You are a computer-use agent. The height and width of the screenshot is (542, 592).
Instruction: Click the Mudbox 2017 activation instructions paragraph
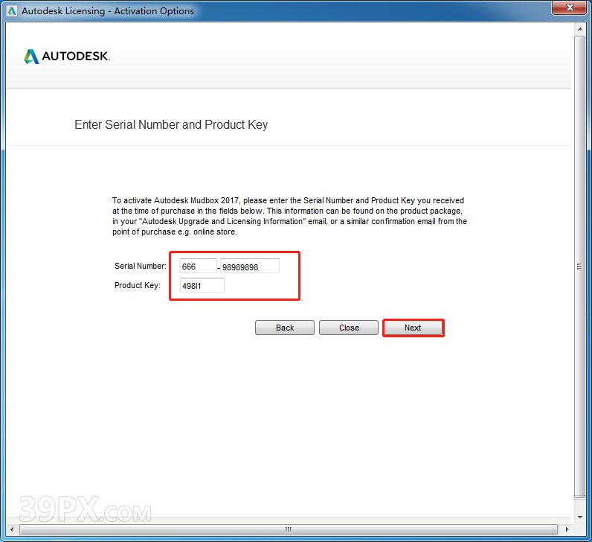coord(289,216)
